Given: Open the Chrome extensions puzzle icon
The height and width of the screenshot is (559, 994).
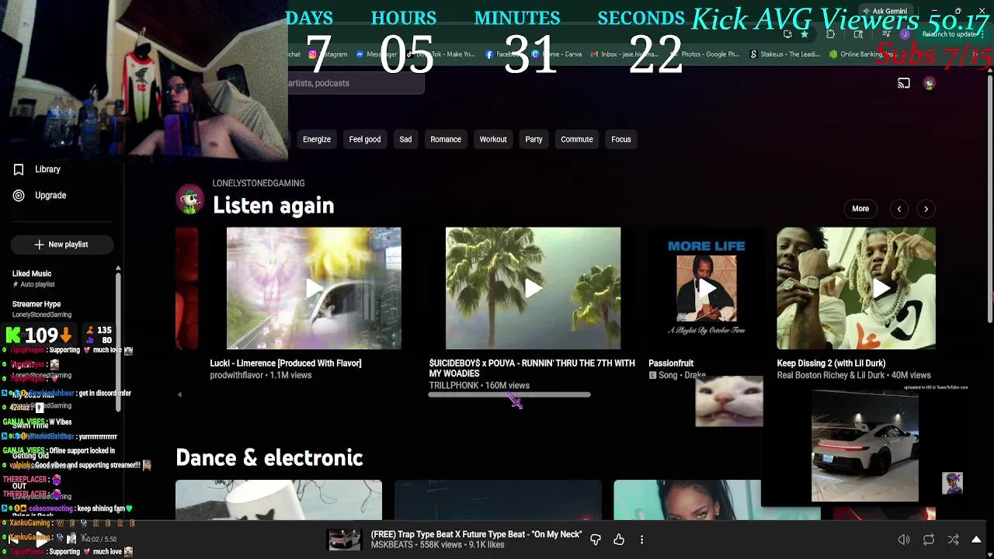Looking at the screenshot, I should pos(830,34).
